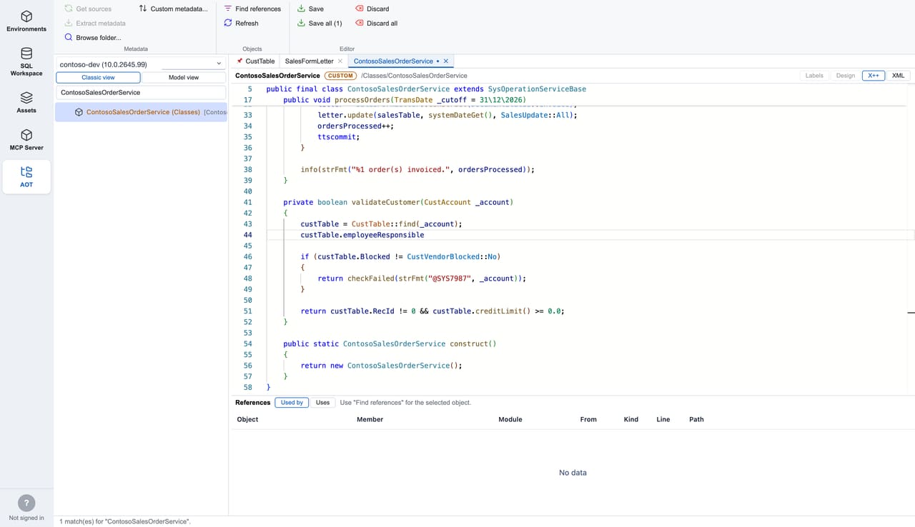Select Used by references toggle
The height and width of the screenshot is (527, 915).
[292, 403]
